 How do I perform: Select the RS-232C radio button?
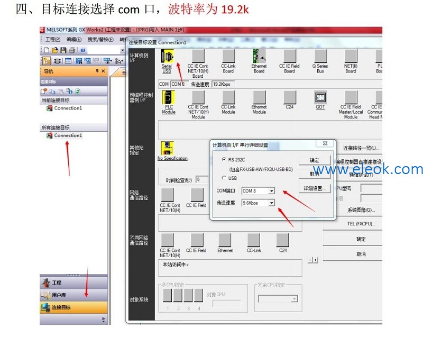click(224, 159)
